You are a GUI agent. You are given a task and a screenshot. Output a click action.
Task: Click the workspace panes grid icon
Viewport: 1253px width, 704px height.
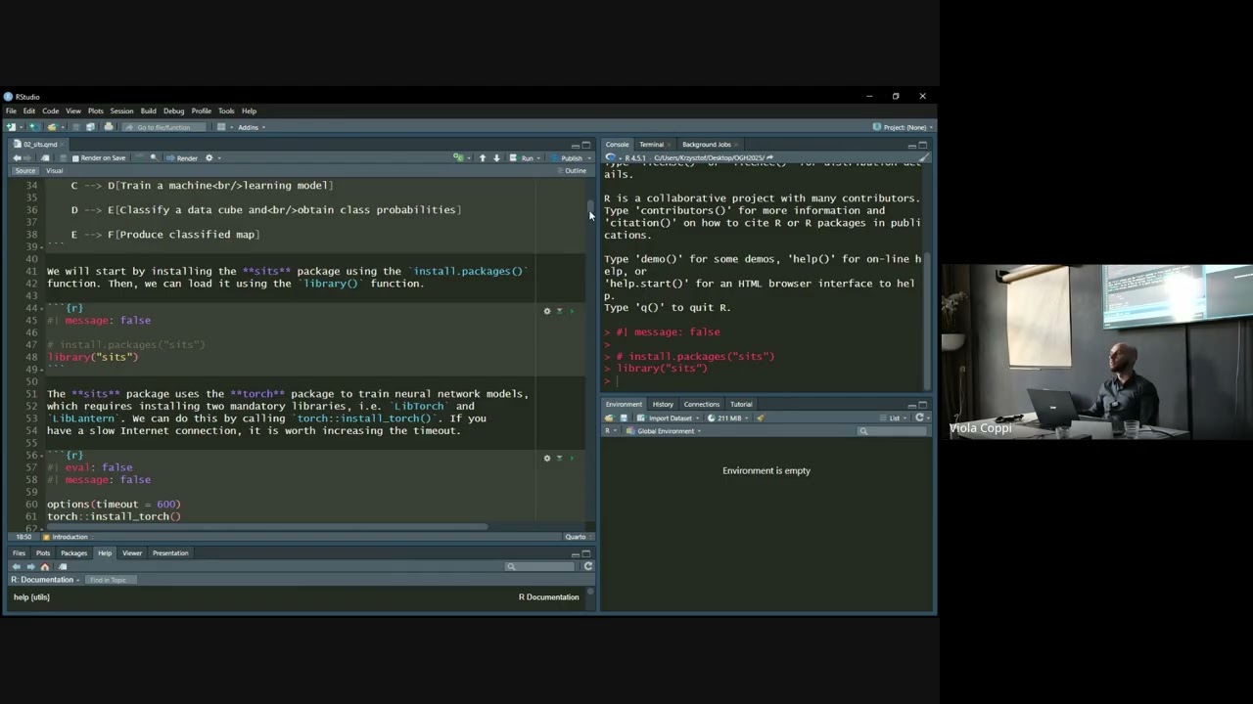coord(221,127)
